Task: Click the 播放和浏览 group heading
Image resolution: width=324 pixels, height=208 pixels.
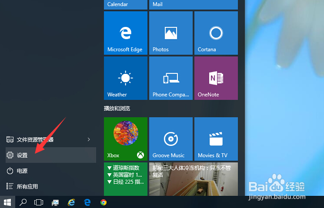Action: [x=117, y=108]
